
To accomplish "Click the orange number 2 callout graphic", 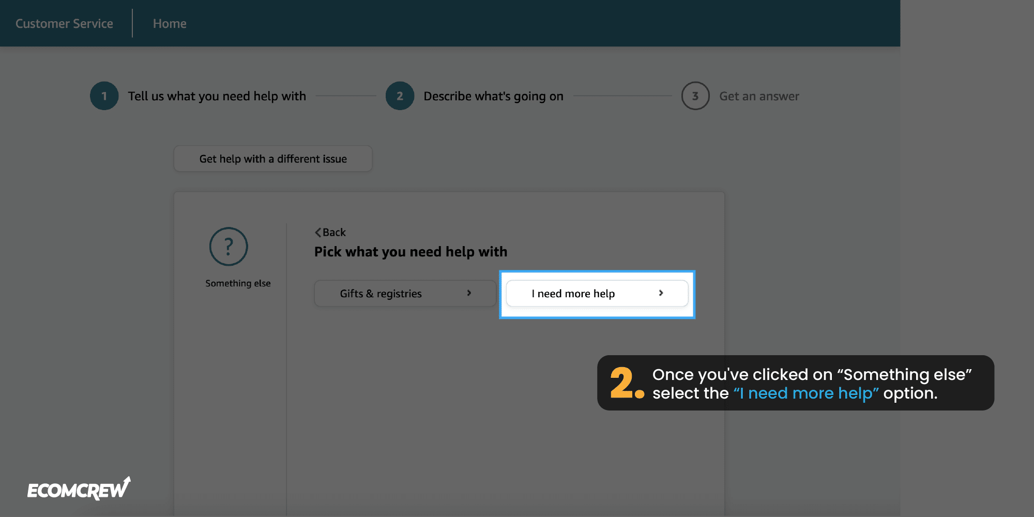I will click(x=627, y=383).
